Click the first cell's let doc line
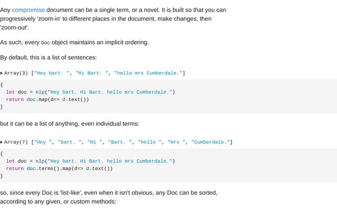 [91, 92]
